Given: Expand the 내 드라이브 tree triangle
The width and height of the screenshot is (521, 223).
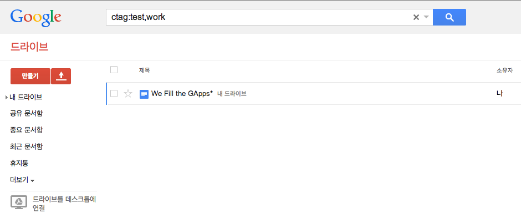Looking at the screenshot, I should tap(7, 98).
